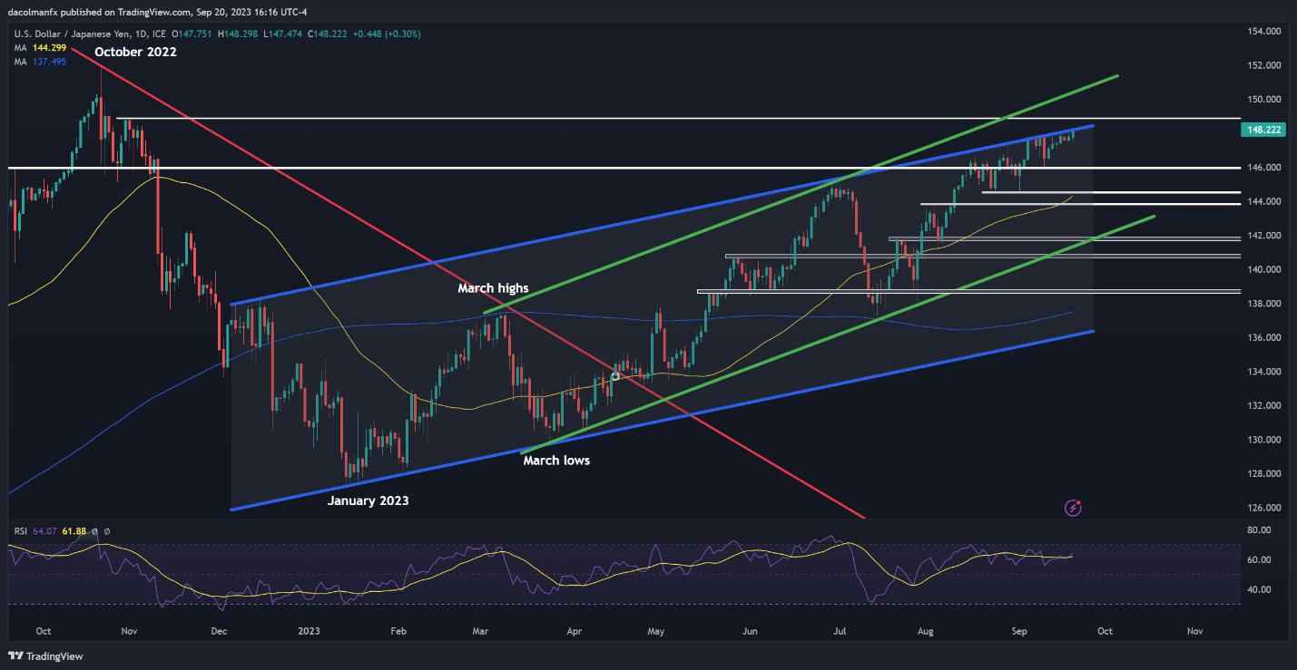This screenshot has height=670, width=1297.
Task: Click the 132.000 price axis label
Action: [1263, 406]
